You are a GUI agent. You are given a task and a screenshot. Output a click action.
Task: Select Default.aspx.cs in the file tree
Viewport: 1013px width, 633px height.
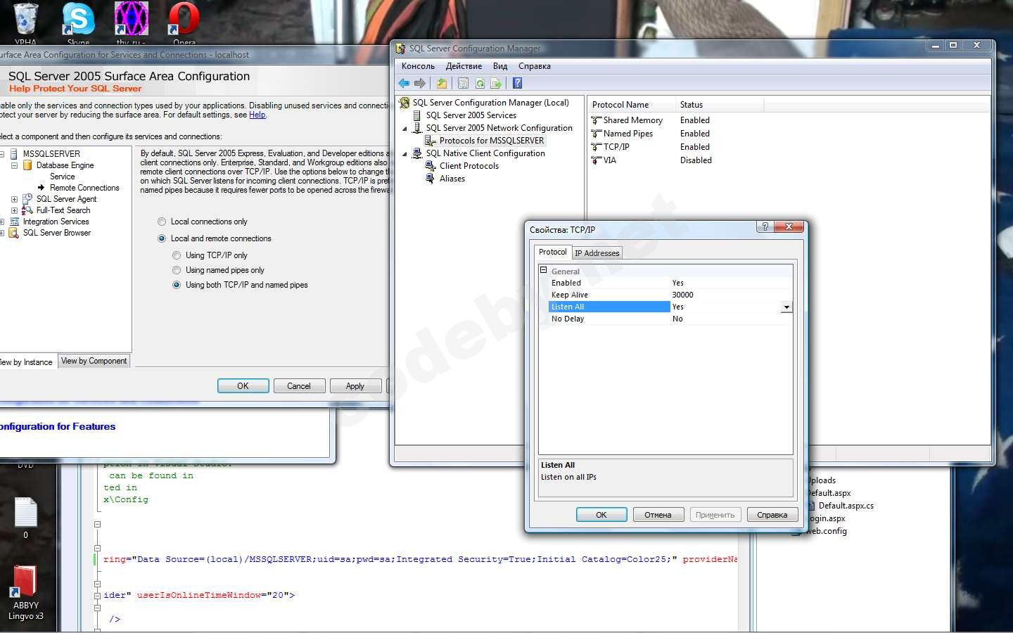846,506
